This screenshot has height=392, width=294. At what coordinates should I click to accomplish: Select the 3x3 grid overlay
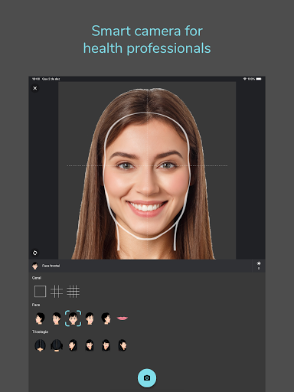[57, 291]
